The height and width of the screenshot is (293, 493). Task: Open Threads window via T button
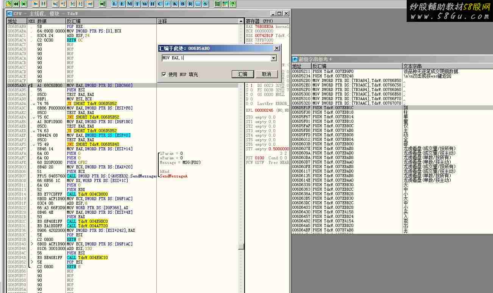137,4
